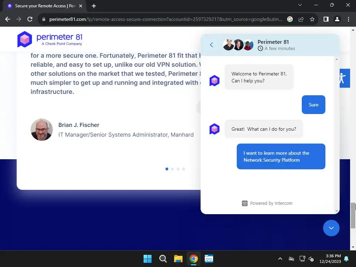Viewport: 356px width, 267px height.
Task: Open the Google icon in the address bar
Action: click(x=290, y=19)
